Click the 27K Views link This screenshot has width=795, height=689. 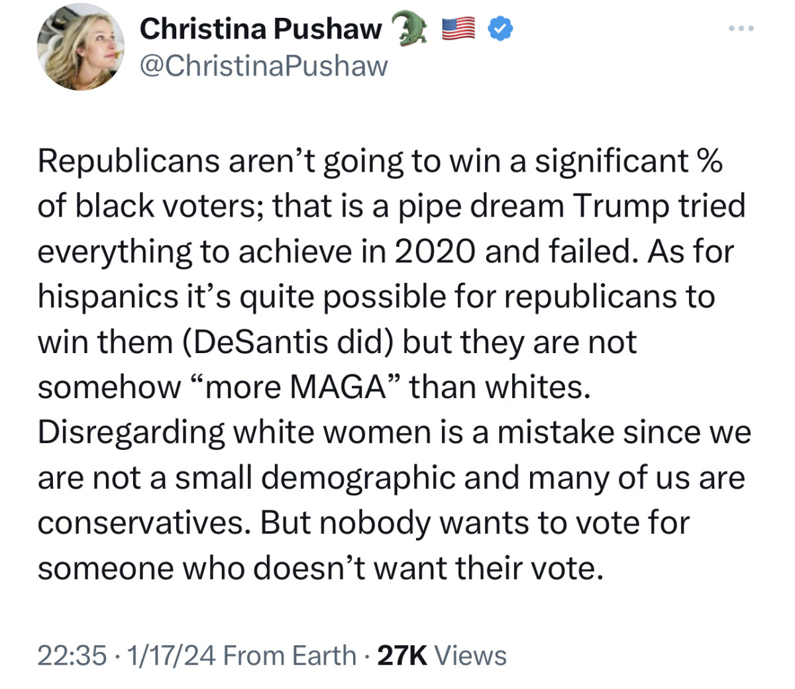[x=441, y=655]
